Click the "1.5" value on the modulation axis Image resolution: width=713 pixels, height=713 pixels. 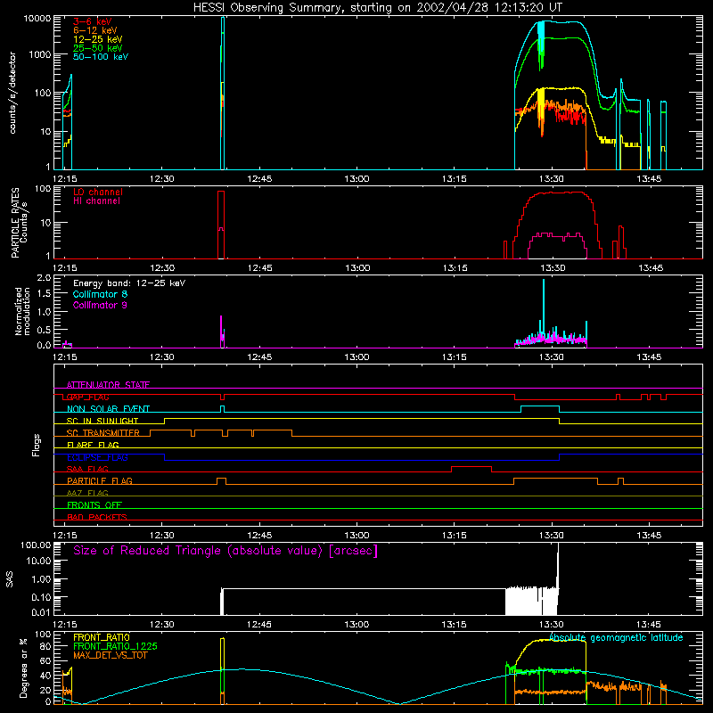(x=44, y=294)
